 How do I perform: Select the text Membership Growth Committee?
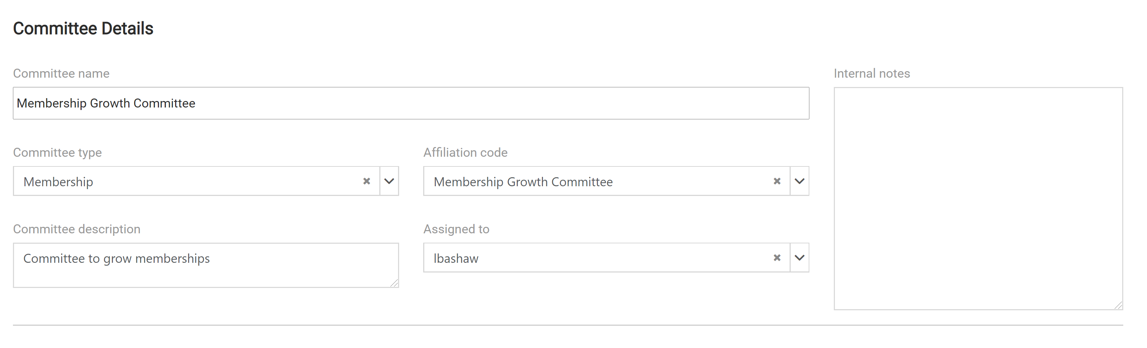[x=105, y=103]
